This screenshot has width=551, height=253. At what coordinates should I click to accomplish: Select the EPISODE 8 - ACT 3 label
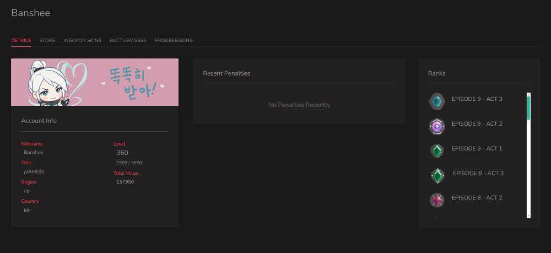[x=478, y=173]
